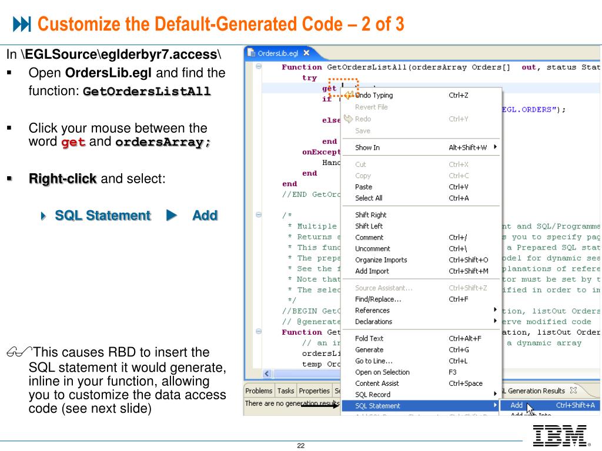Screen dimensions: 602x451
Task: Select Content Assist menu entry
Action: 377,383
